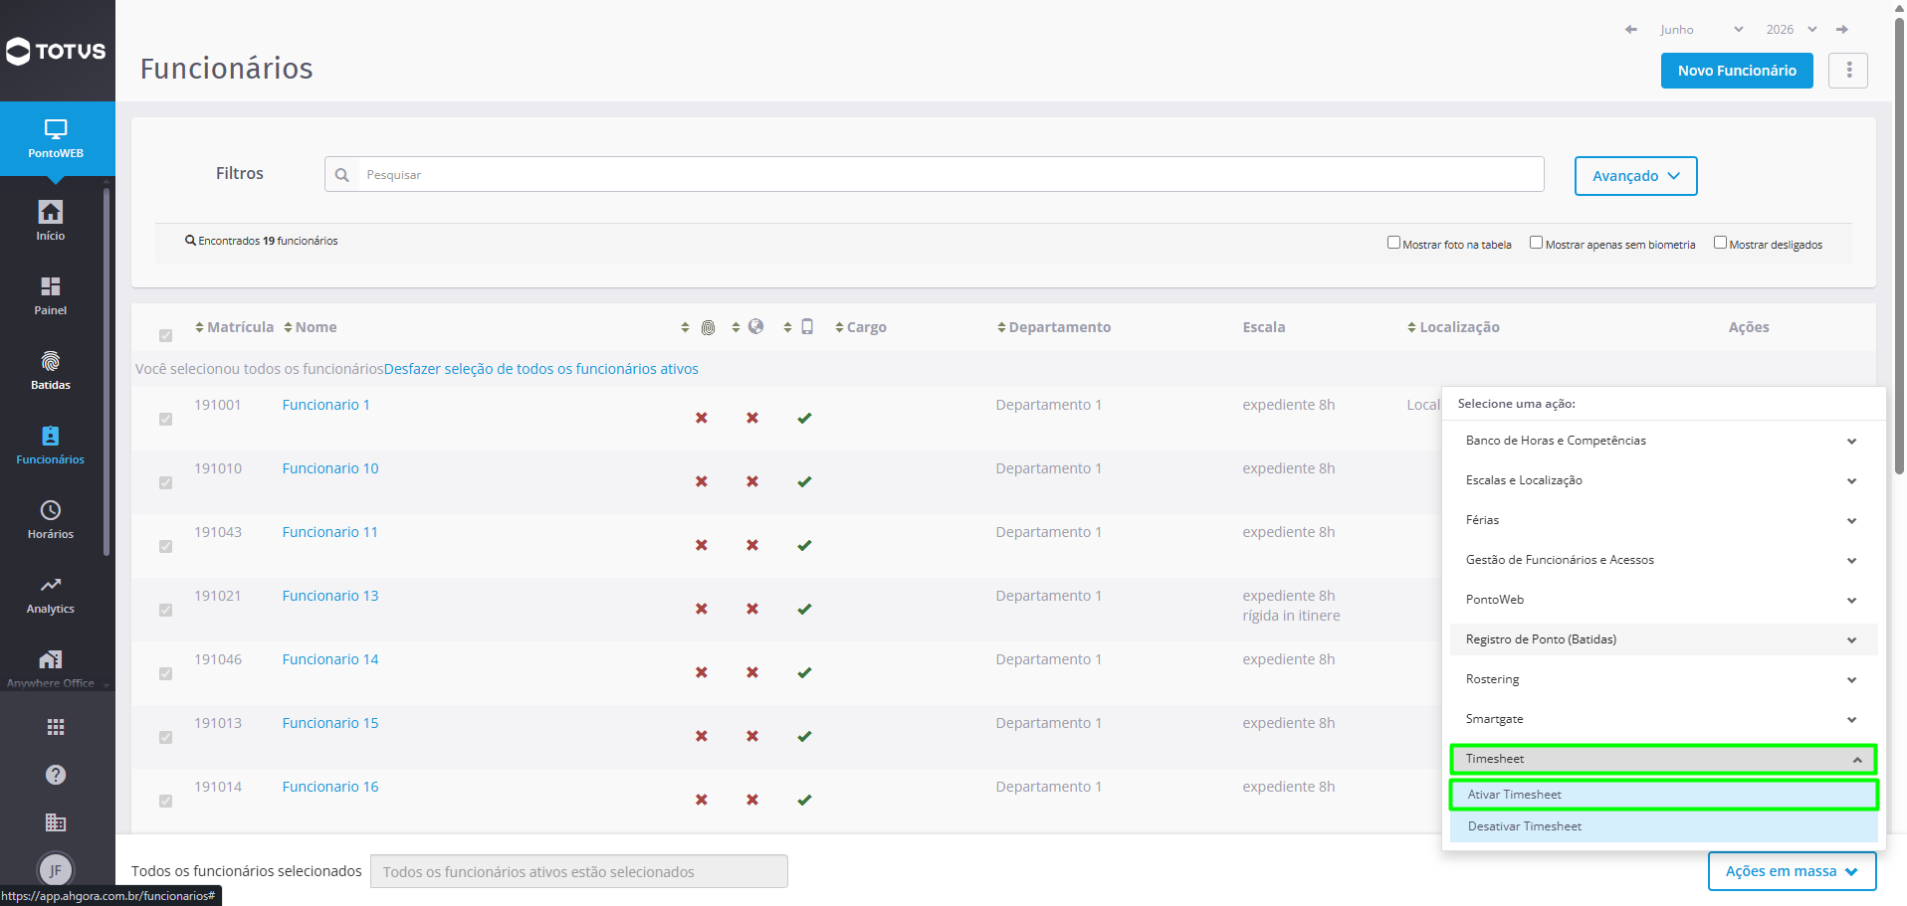Open Analytics chart icon in sidebar
The height and width of the screenshot is (906, 1907).
point(51,585)
